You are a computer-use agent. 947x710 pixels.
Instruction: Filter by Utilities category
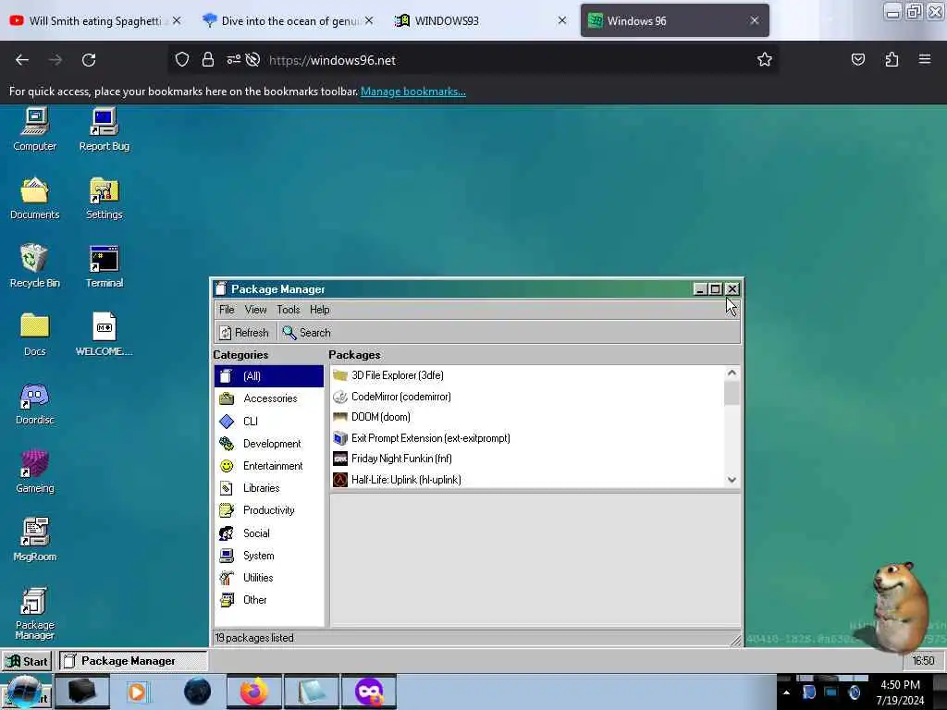point(269,578)
